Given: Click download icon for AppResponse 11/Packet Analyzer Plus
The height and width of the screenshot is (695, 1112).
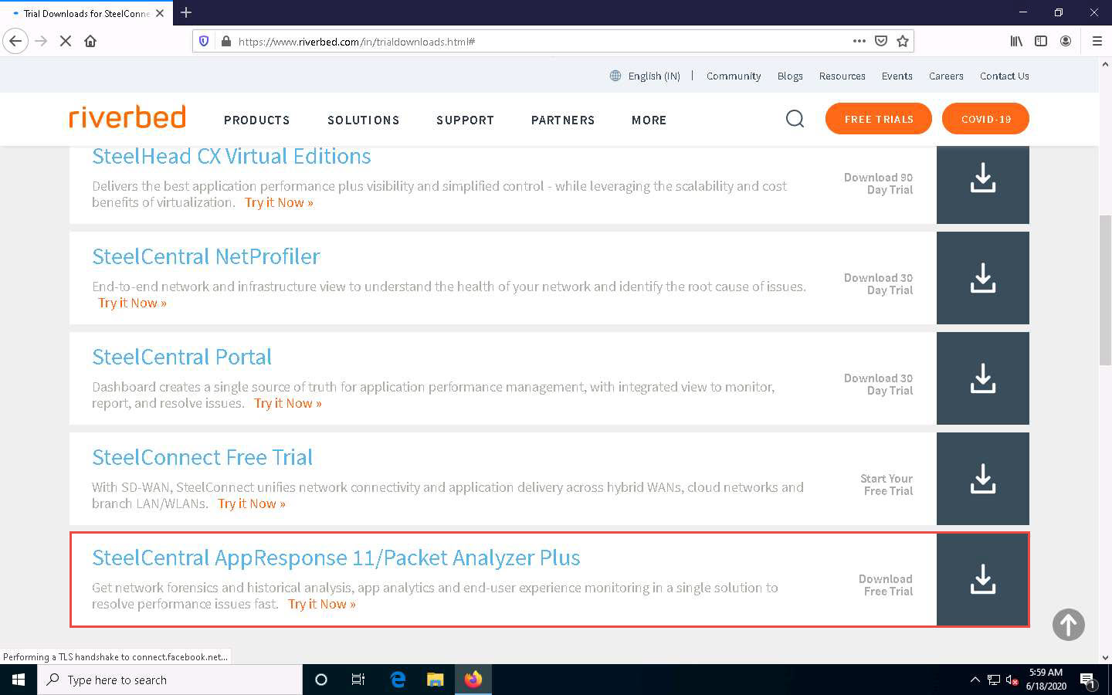Looking at the screenshot, I should coord(983,579).
